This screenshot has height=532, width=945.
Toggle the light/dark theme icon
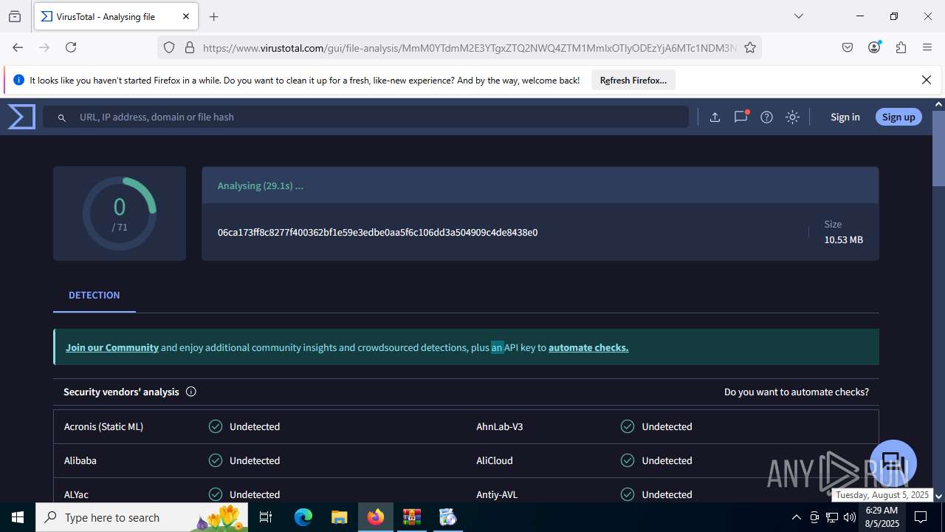[792, 117]
